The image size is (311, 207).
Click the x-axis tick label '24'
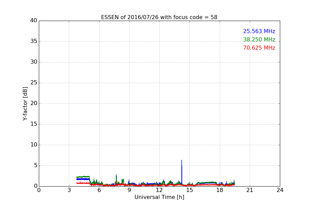(280, 190)
